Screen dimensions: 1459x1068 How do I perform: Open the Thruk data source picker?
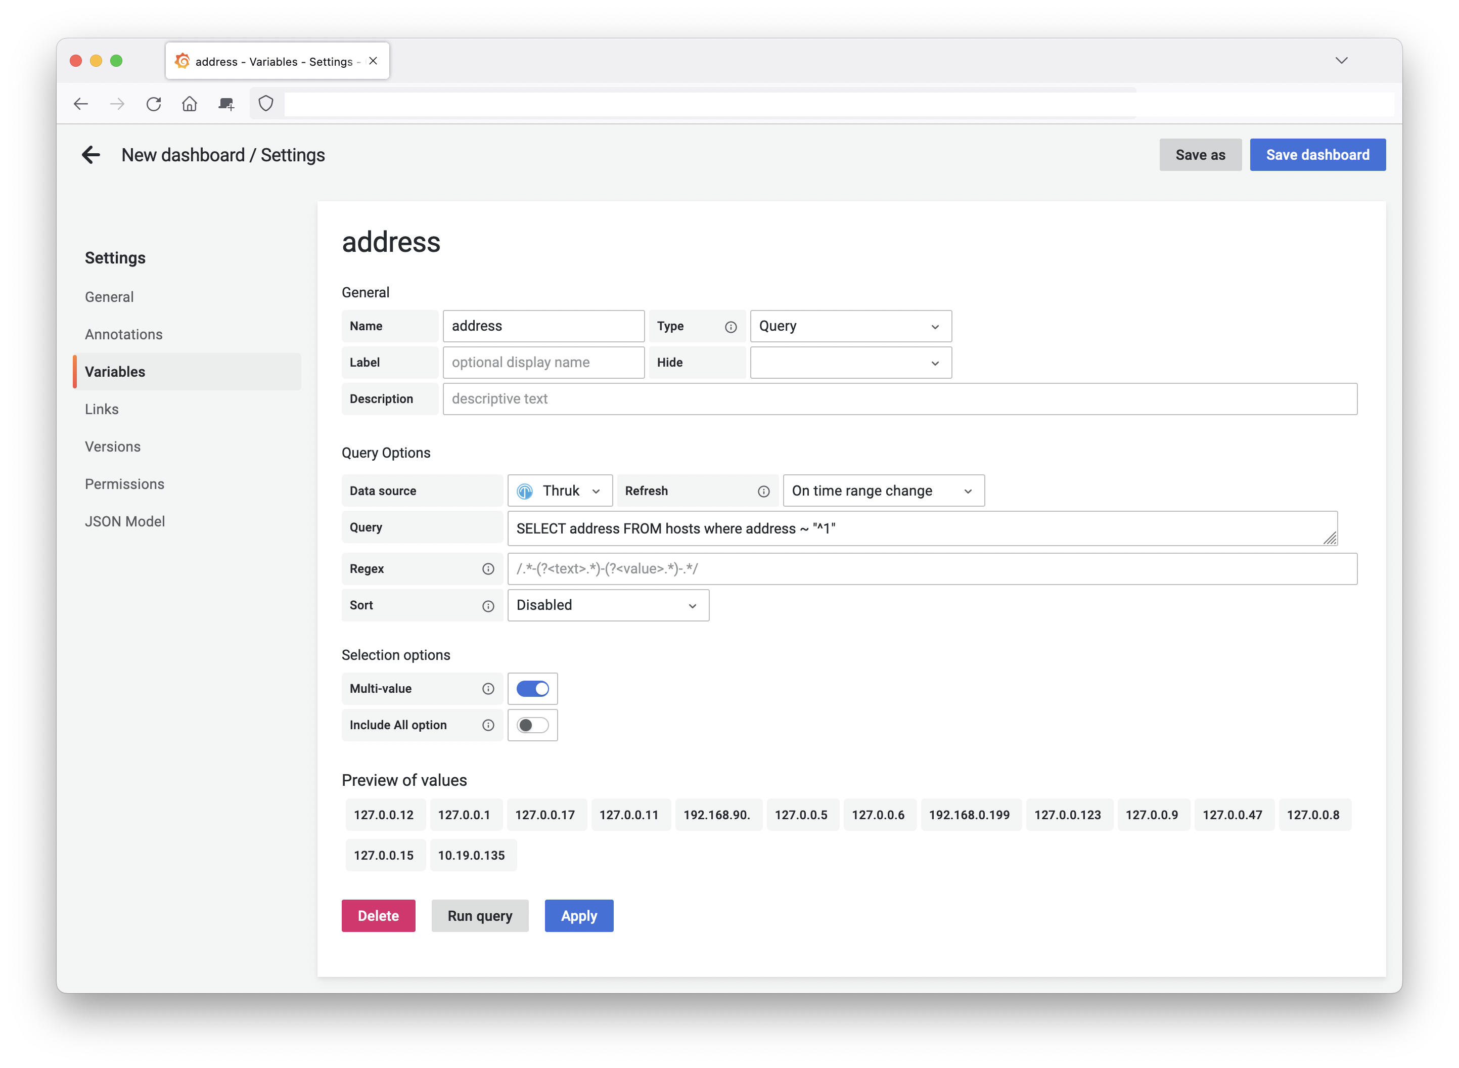(560, 492)
